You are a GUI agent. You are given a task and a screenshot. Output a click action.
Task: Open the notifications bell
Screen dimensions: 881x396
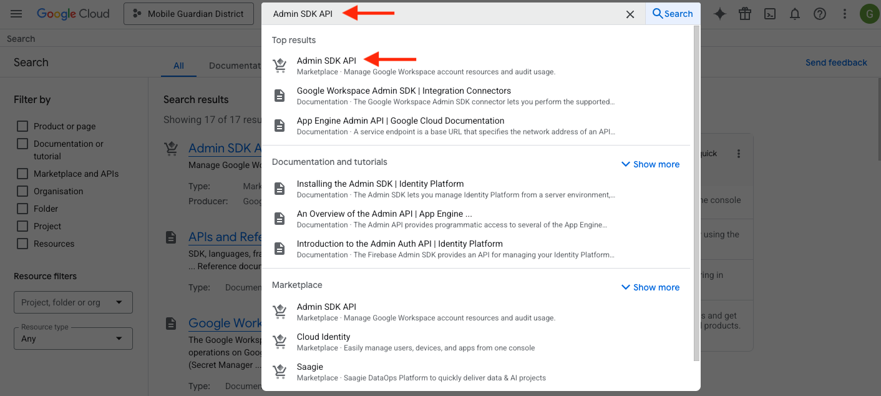[x=795, y=14]
